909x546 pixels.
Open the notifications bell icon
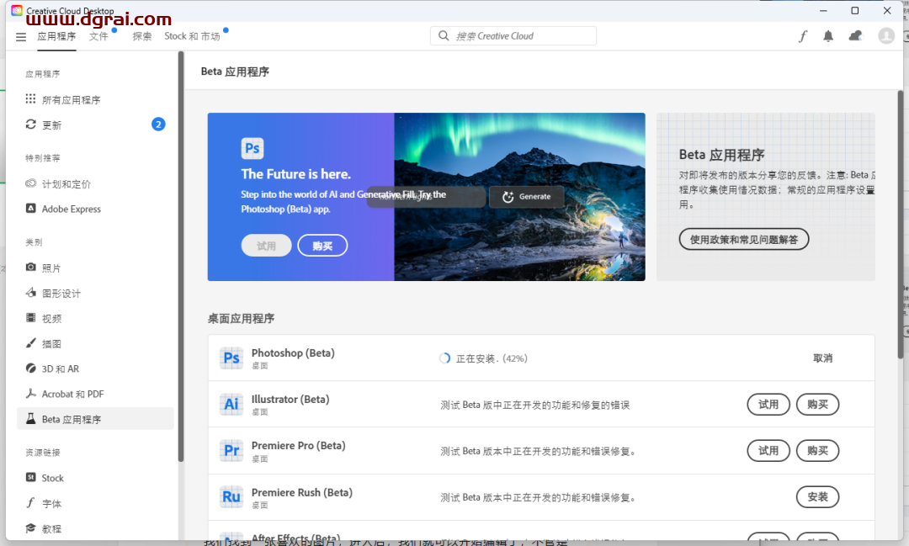[828, 36]
